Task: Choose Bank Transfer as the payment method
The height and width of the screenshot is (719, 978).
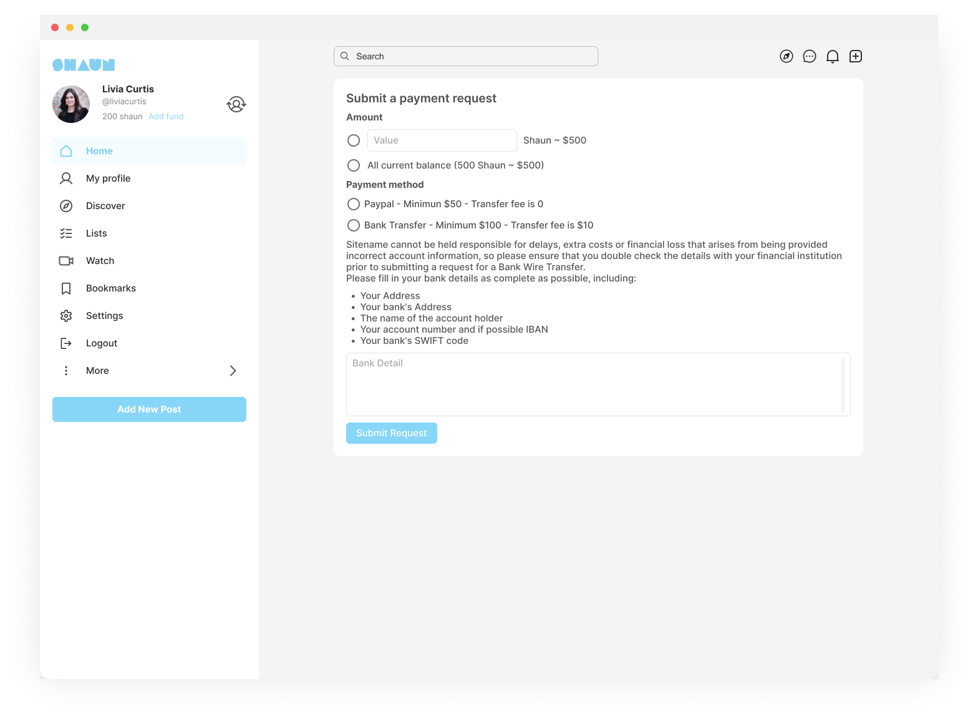Action: pyautogui.click(x=354, y=225)
